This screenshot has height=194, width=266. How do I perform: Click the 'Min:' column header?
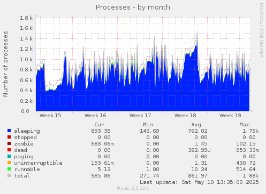coord(149,125)
